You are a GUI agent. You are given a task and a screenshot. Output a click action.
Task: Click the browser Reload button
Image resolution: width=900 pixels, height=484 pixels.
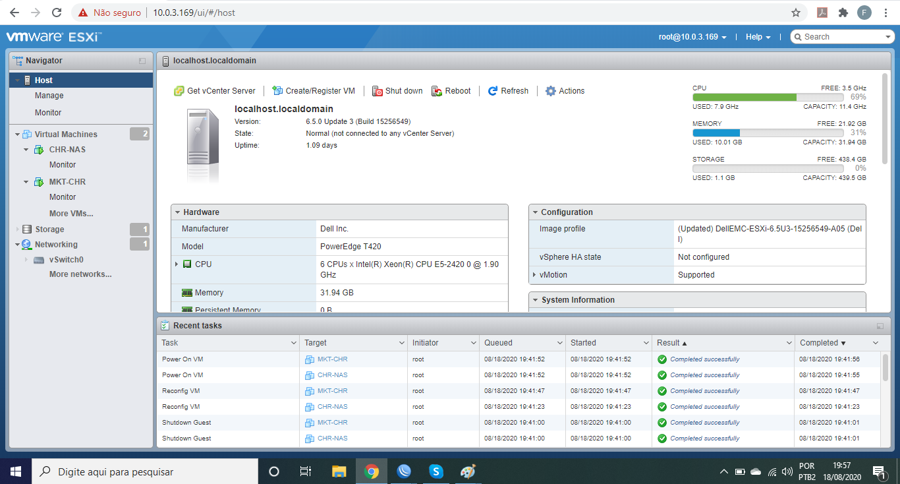57,13
